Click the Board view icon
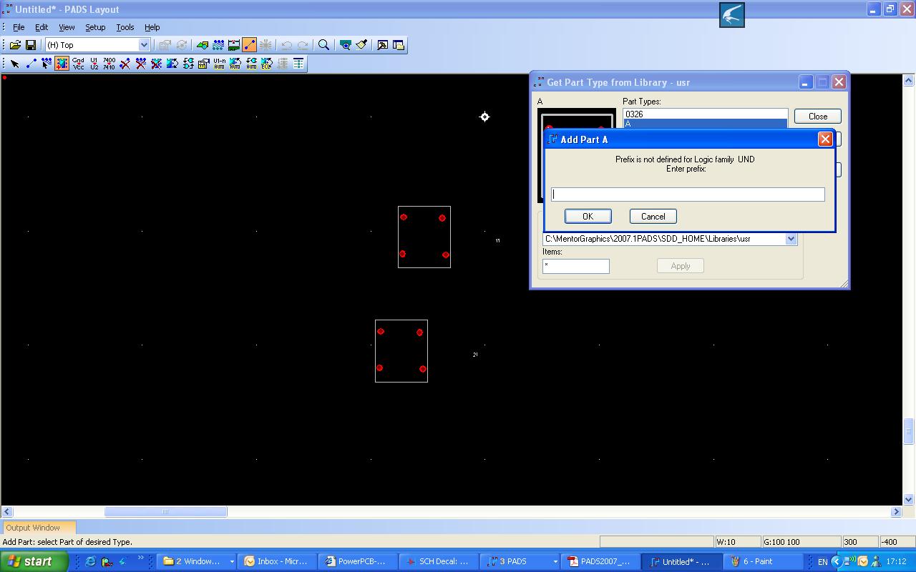 point(346,45)
